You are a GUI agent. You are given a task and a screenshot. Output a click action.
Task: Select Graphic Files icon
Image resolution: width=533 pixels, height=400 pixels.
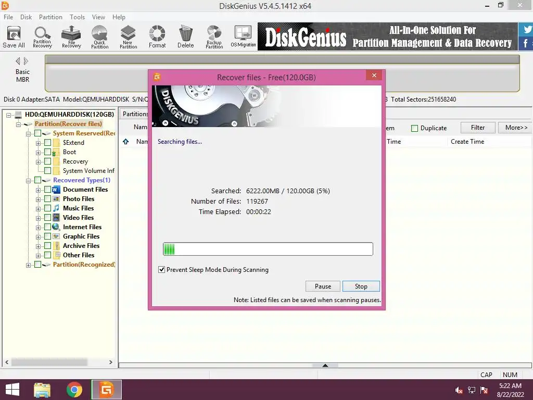(x=56, y=236)
